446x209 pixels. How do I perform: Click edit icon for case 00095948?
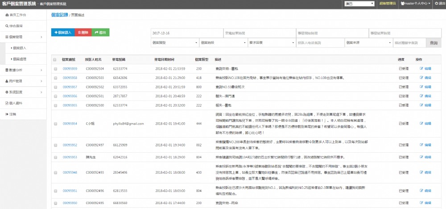click(421, 172)
